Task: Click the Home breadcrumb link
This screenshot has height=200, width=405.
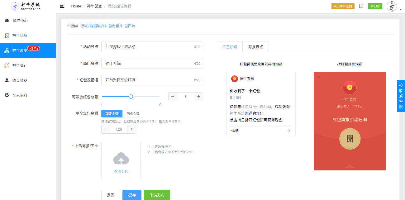Action: point(76,6)
